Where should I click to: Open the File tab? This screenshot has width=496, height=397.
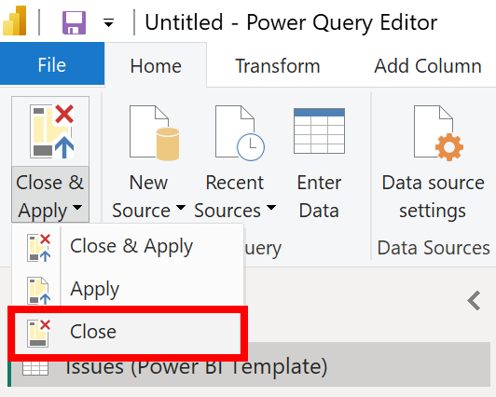(x=52, y=64)
